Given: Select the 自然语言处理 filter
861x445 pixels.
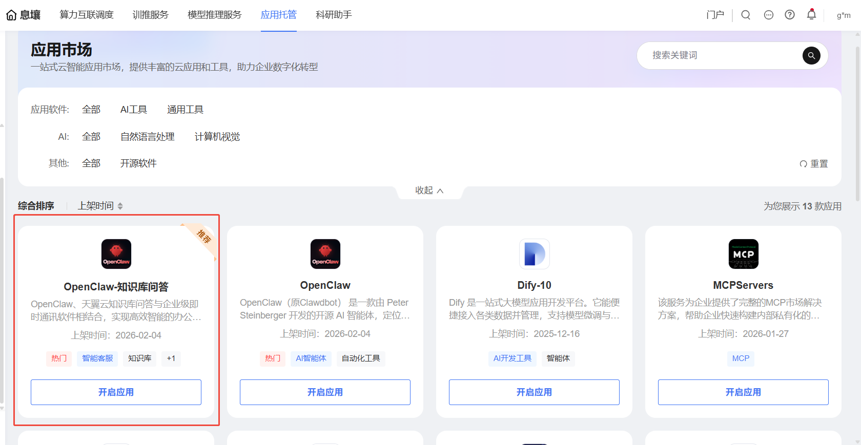Looking at the screenshot, I should [148, 137].
